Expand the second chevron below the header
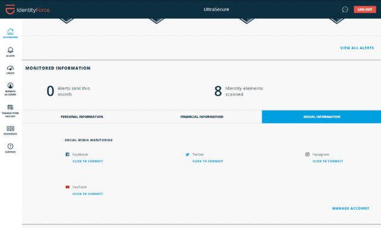The height and width of the screenshot is (228, 381). pyautogui.click(x=157, y=21)
